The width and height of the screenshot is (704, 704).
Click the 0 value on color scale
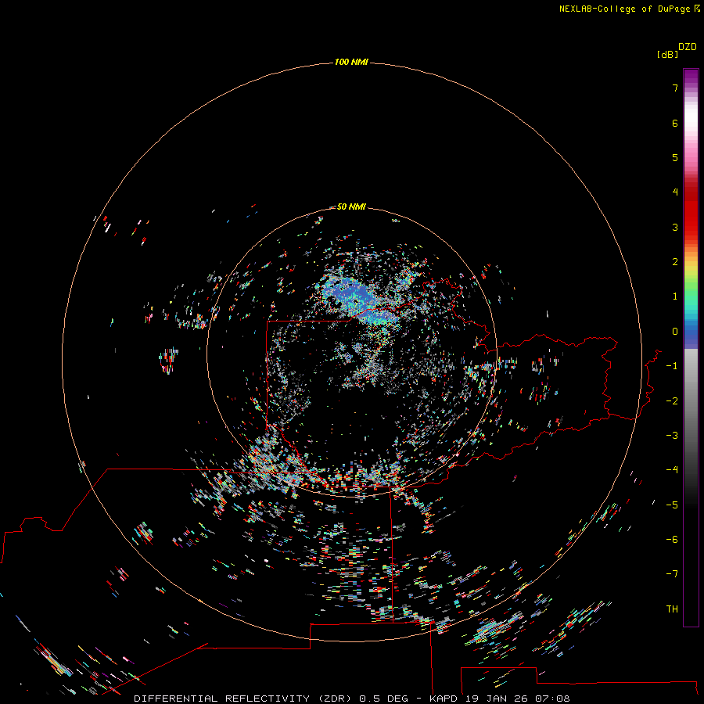[675, 332]
